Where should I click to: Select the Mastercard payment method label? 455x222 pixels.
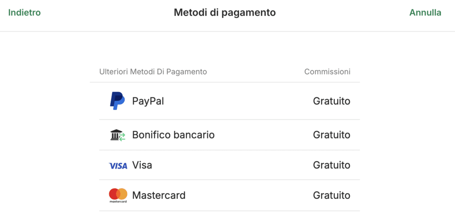pos(159,195)
